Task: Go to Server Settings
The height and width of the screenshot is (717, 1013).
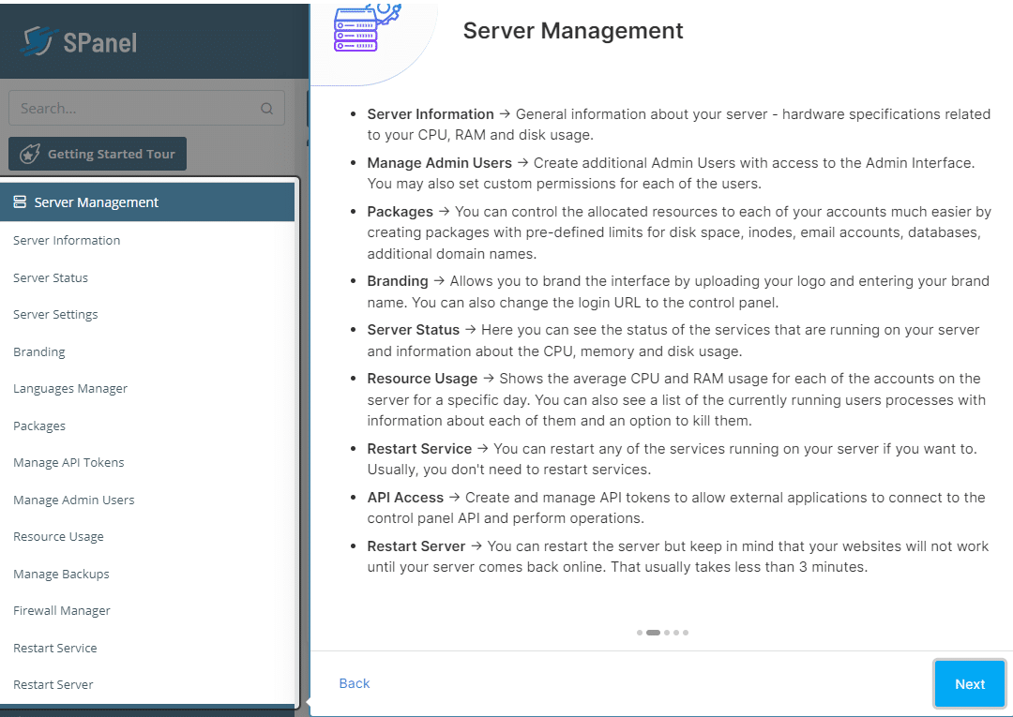Action: tap(55, 315)
